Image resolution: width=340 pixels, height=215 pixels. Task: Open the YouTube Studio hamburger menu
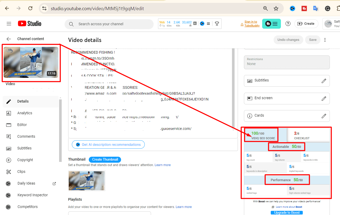point(9,24)
